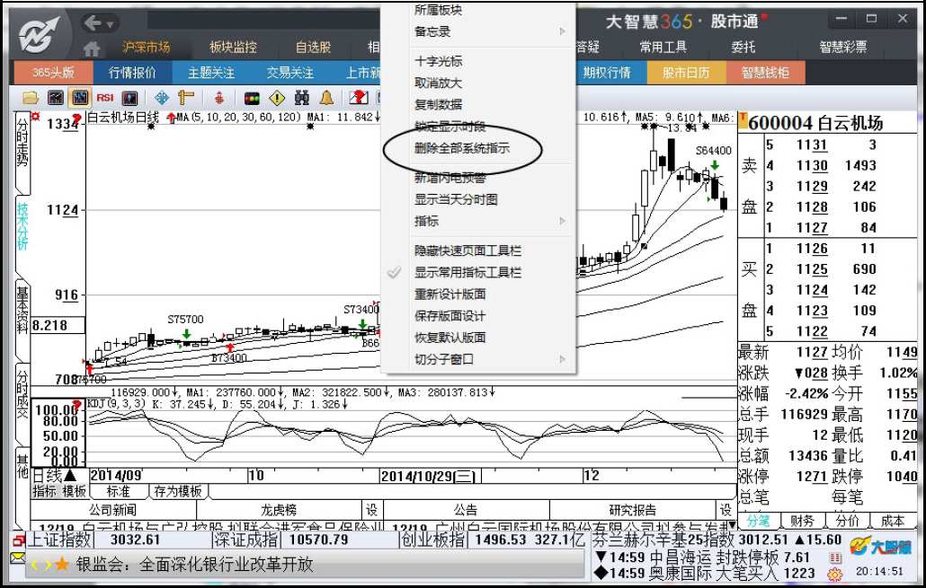Click the orange gear settings icon by the clock
Screen dimensions: 926x588
coord(835,574)
